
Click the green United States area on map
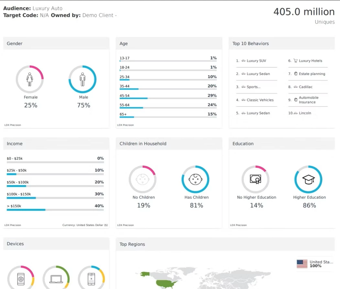pyautogui.click(x=166, y=284)
